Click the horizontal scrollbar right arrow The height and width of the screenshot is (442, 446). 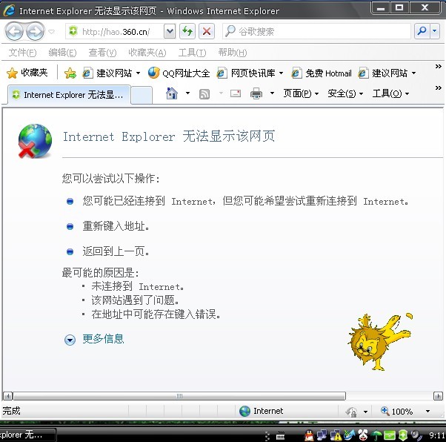point(438,396)
